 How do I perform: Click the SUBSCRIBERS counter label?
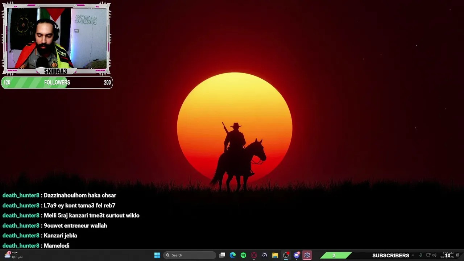[390, 256]
